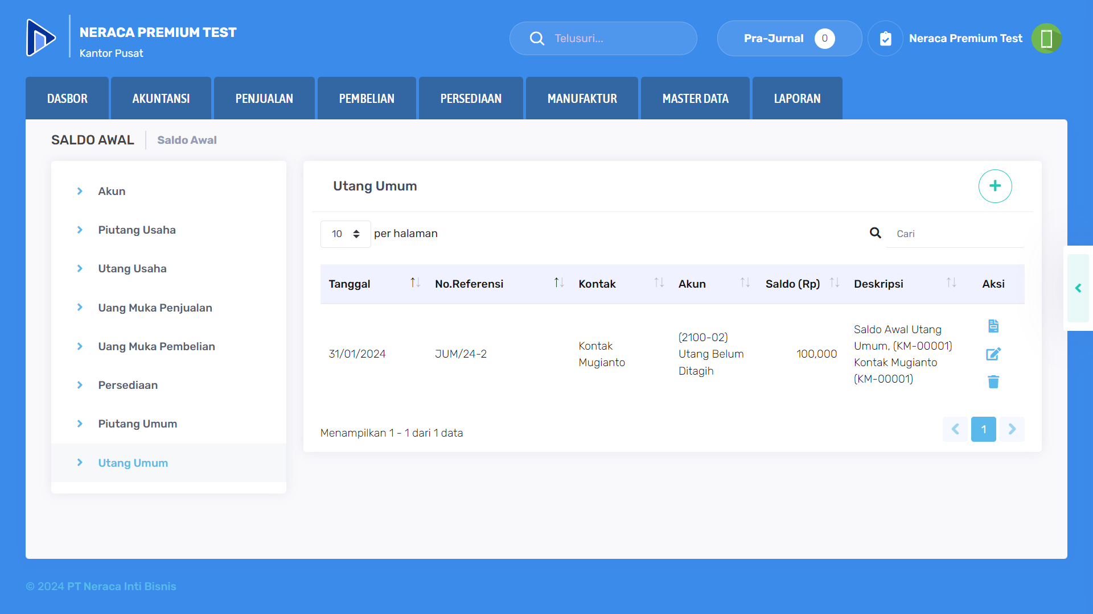Select Uang Muka Penjualan label
The image size is (1093, 614).
(x=155, y=308)
